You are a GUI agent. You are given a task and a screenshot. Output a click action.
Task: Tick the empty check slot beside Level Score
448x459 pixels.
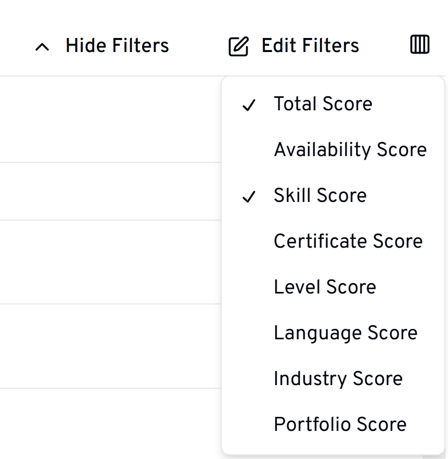pyautogui.click(x=249, y=287)
